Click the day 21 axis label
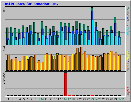Image resolution: width=131 pixels, height=102 pixels. pos(84,99)
